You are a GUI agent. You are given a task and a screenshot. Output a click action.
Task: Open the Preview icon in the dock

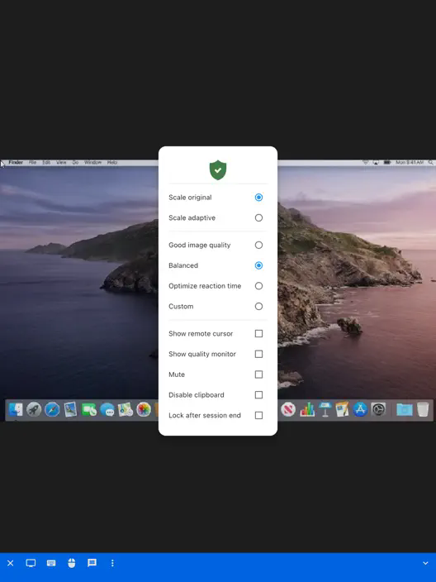tap(70, 409)
